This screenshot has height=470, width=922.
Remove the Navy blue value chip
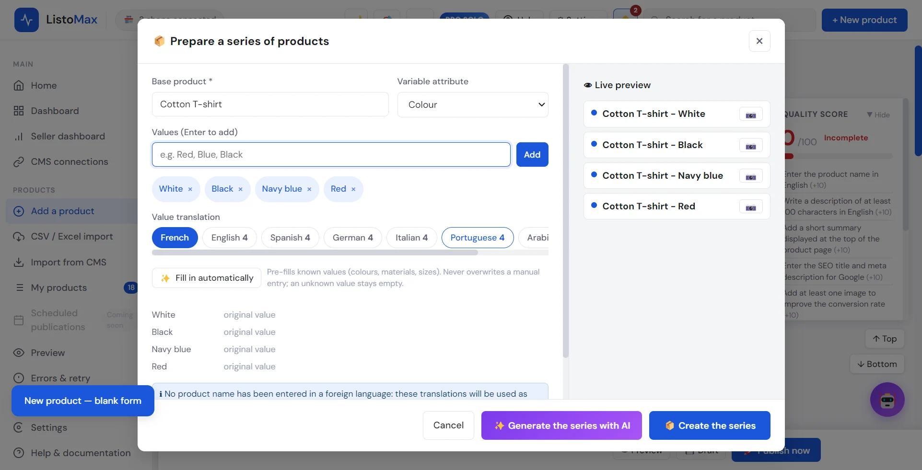coord(309,189)
